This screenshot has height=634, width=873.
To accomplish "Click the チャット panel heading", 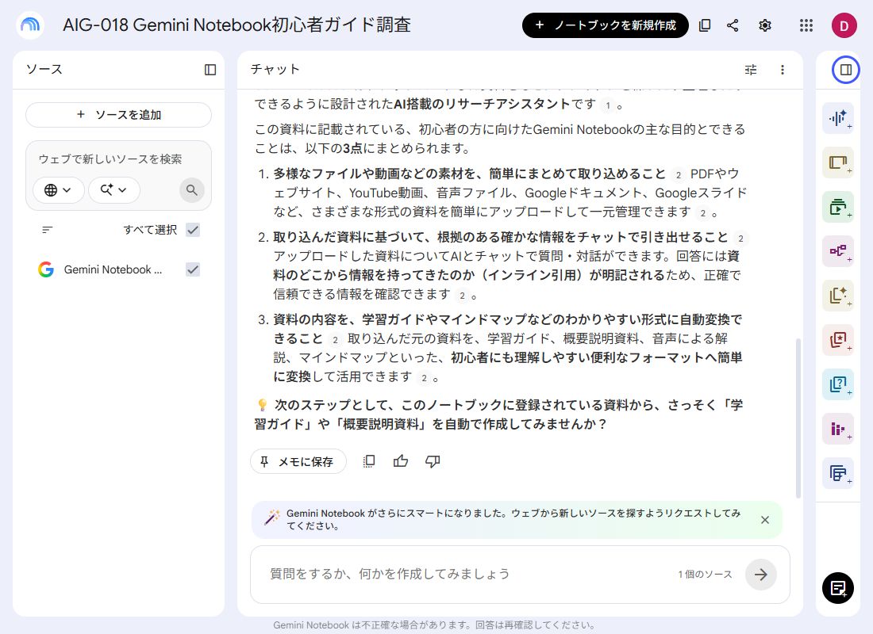I will (275, 69).
